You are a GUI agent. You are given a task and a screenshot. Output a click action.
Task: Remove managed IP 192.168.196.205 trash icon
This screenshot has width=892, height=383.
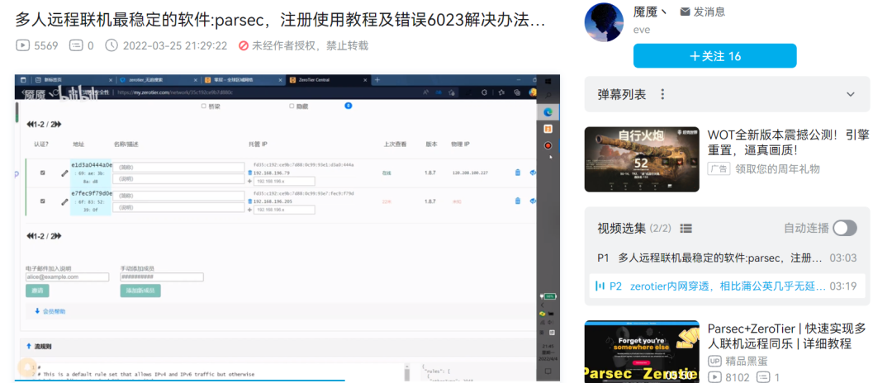click(249, 201)
